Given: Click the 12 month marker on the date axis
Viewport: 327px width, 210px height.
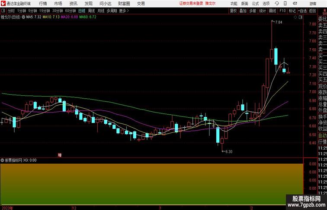Looking at the screenshot, I should tap(74, 208).
